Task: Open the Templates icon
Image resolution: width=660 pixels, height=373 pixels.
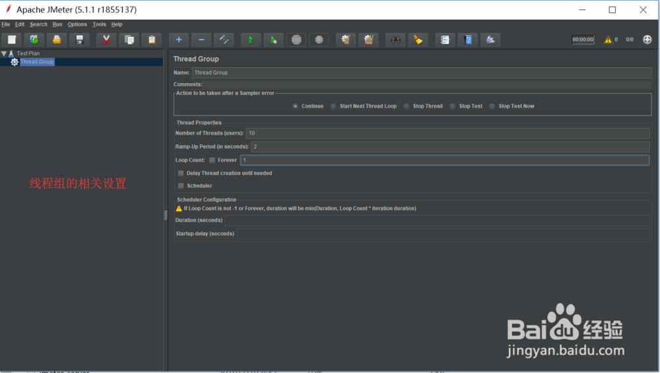Action: [x=34, y=40]
